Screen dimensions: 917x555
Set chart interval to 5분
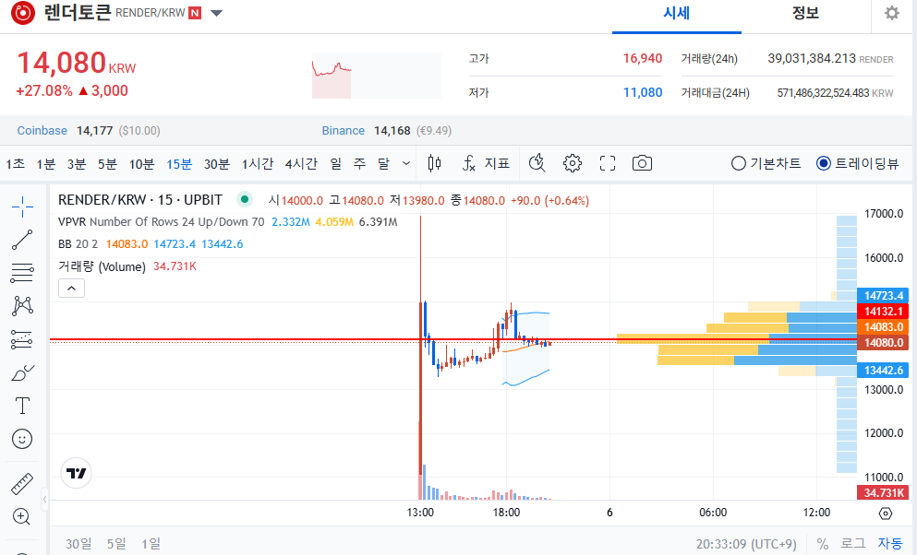point(107,164)
